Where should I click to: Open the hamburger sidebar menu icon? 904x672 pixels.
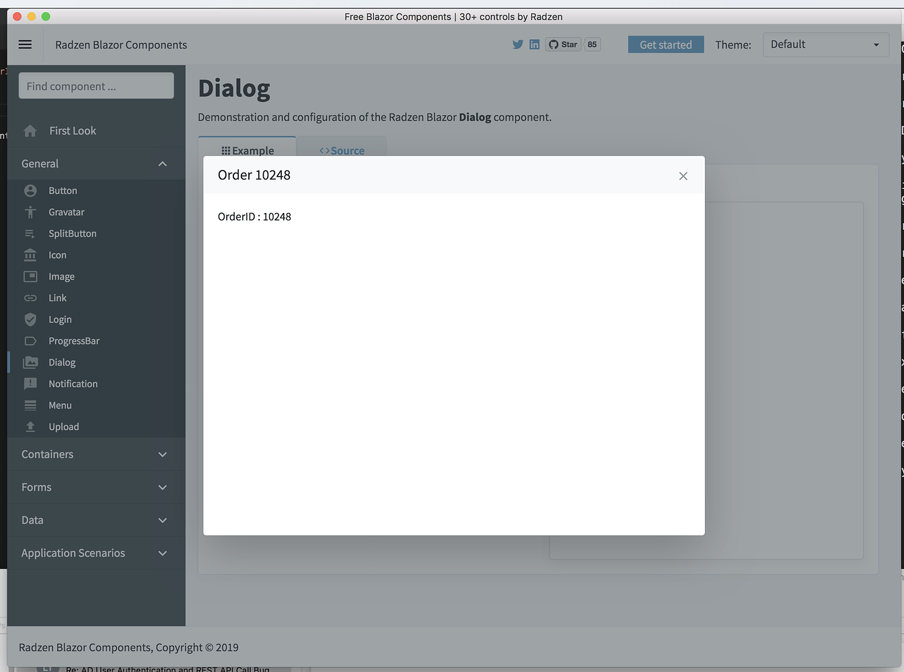click(25, 44)
